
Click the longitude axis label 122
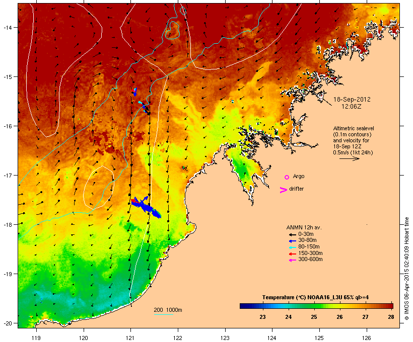pyautogui.click(x=178, y=338)
